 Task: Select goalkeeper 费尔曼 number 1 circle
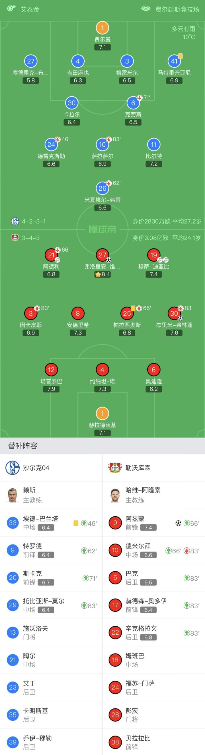(x=102, y=28)
